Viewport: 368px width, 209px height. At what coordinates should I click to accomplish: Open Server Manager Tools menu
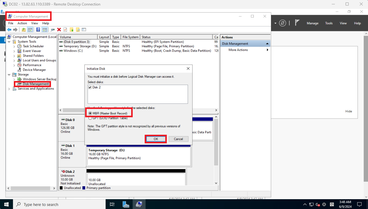click(x=329, y=23)
